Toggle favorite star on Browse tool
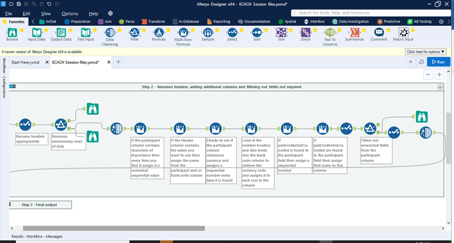This screenshot has height=243, width=454. pyautogui.click(x=21, y=30)
